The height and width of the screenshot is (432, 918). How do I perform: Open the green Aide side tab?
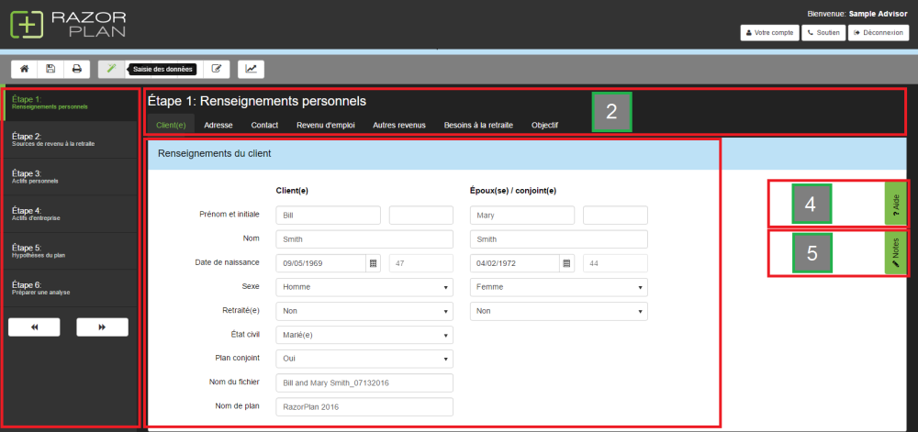click(x=896, y=204)
